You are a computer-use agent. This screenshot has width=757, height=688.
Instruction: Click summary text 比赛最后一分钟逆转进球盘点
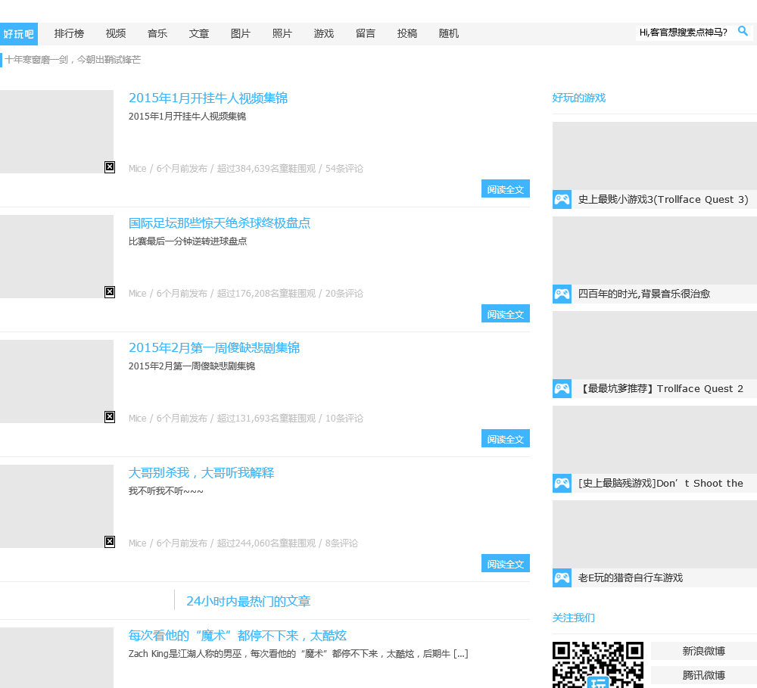click(188, 241)
